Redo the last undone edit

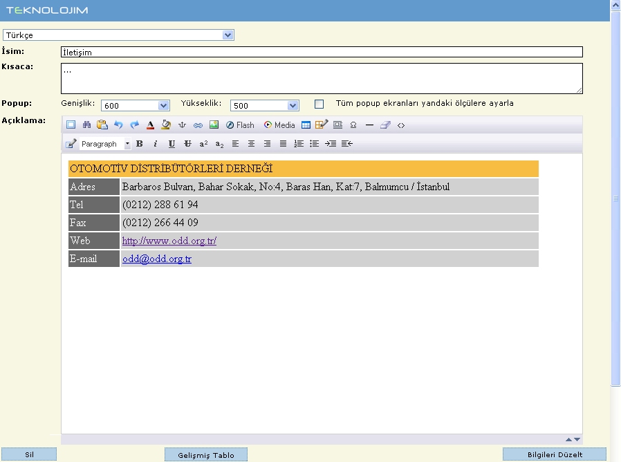[135, 124]
